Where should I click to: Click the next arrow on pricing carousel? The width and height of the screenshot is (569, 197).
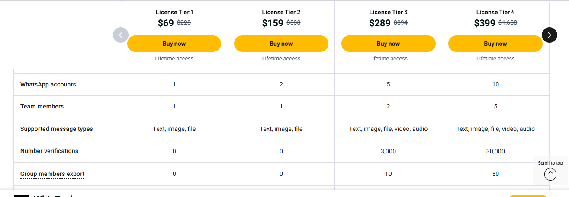point(550,35)
